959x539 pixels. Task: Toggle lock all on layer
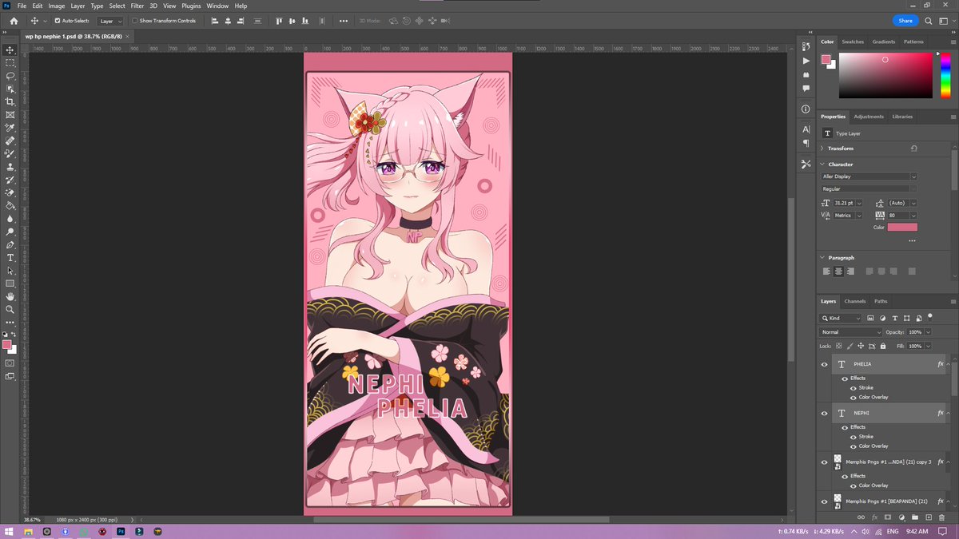(881, 346)
